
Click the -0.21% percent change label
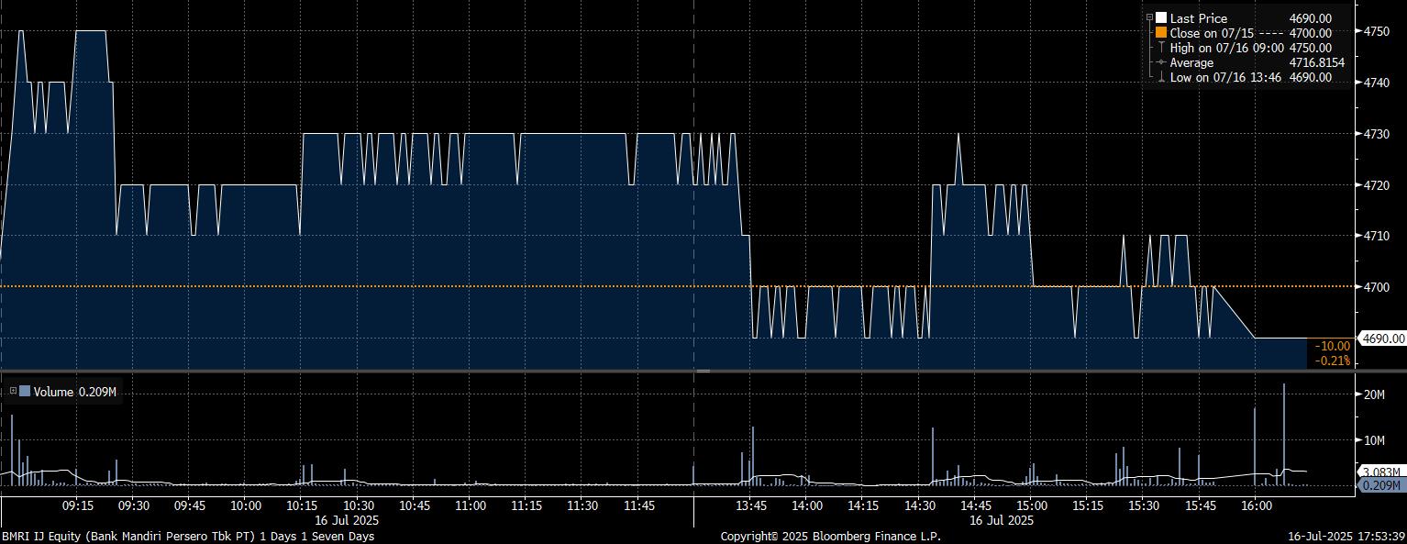pos(1333,361)
